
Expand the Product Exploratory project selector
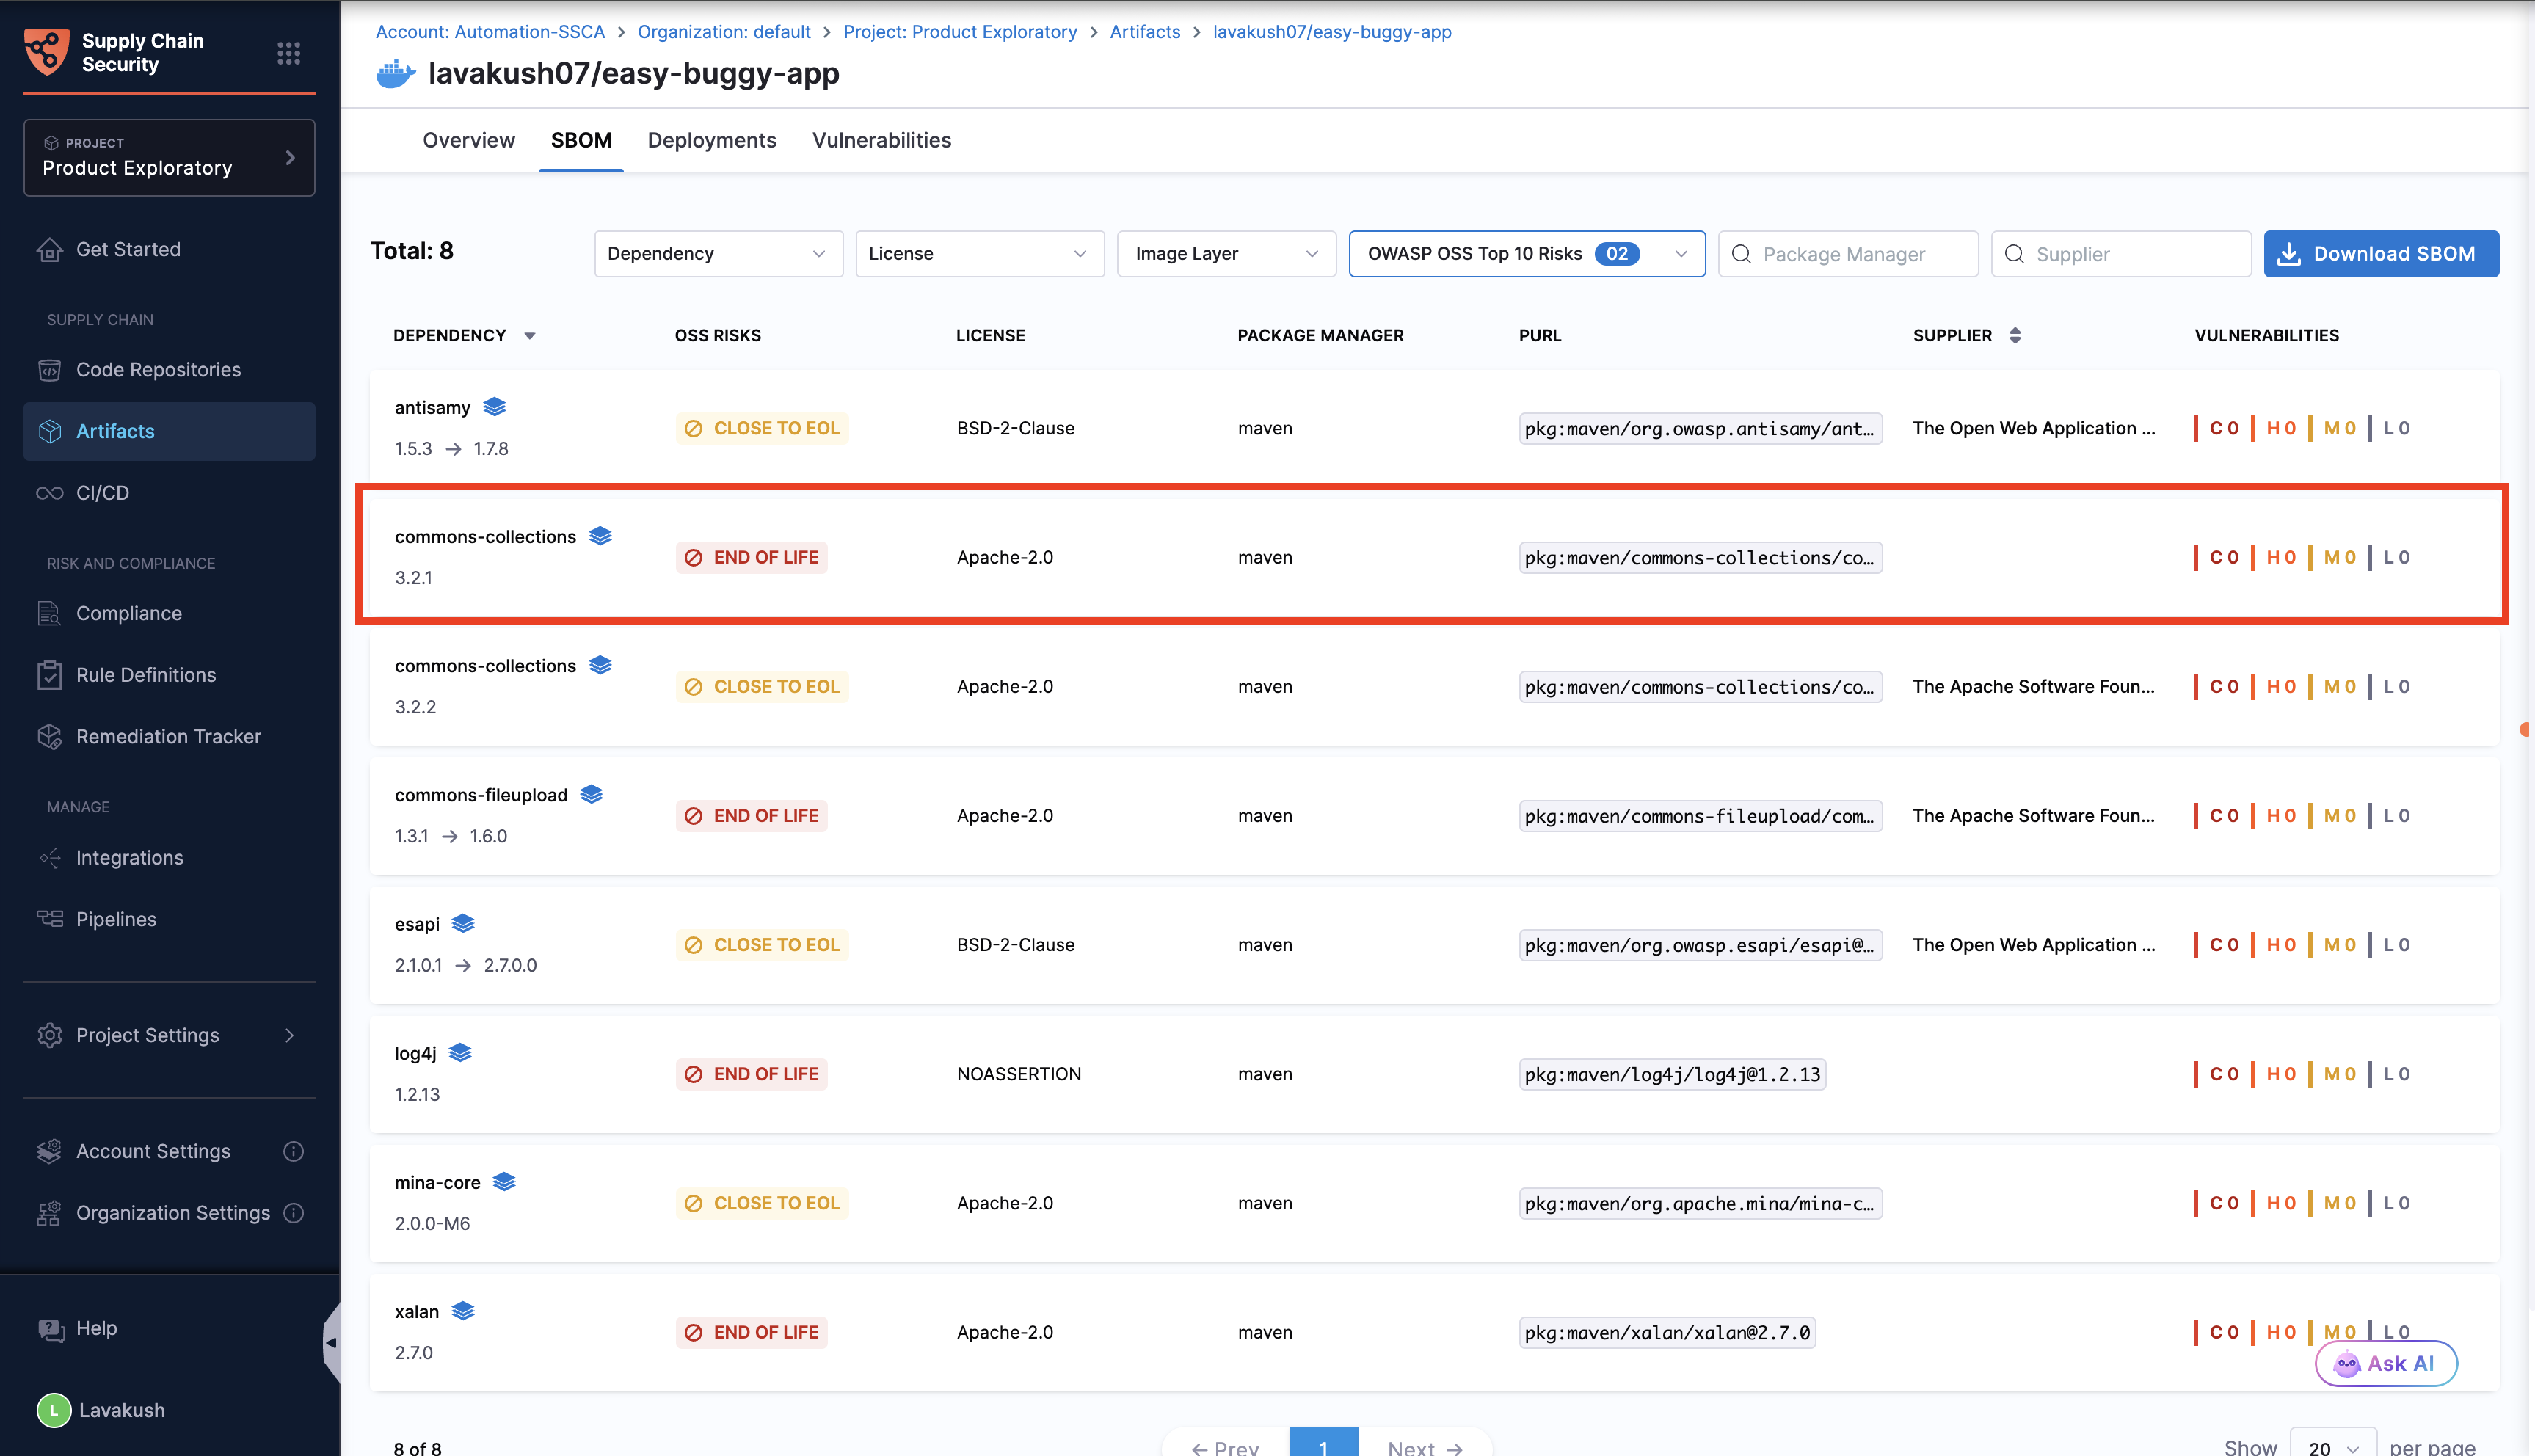169,158
